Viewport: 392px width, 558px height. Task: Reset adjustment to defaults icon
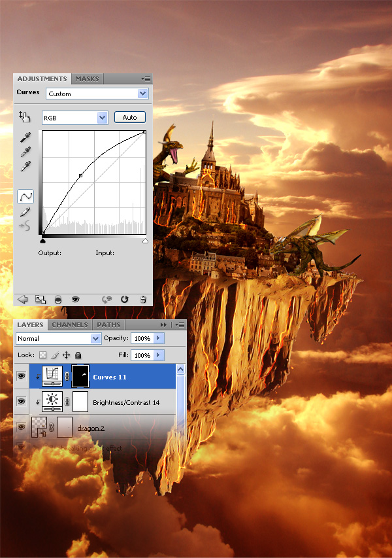(124, 300)
